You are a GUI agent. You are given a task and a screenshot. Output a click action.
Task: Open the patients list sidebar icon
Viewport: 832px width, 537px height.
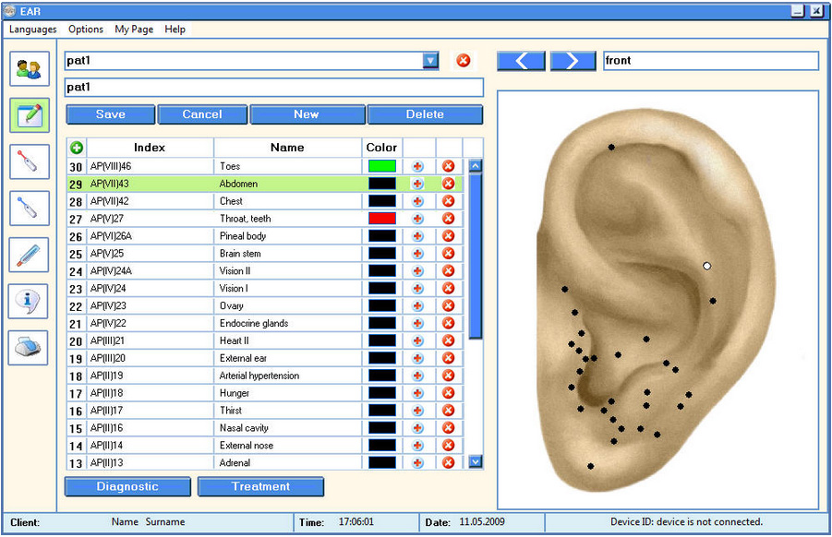pyautogui.click(x=29, y=69)
